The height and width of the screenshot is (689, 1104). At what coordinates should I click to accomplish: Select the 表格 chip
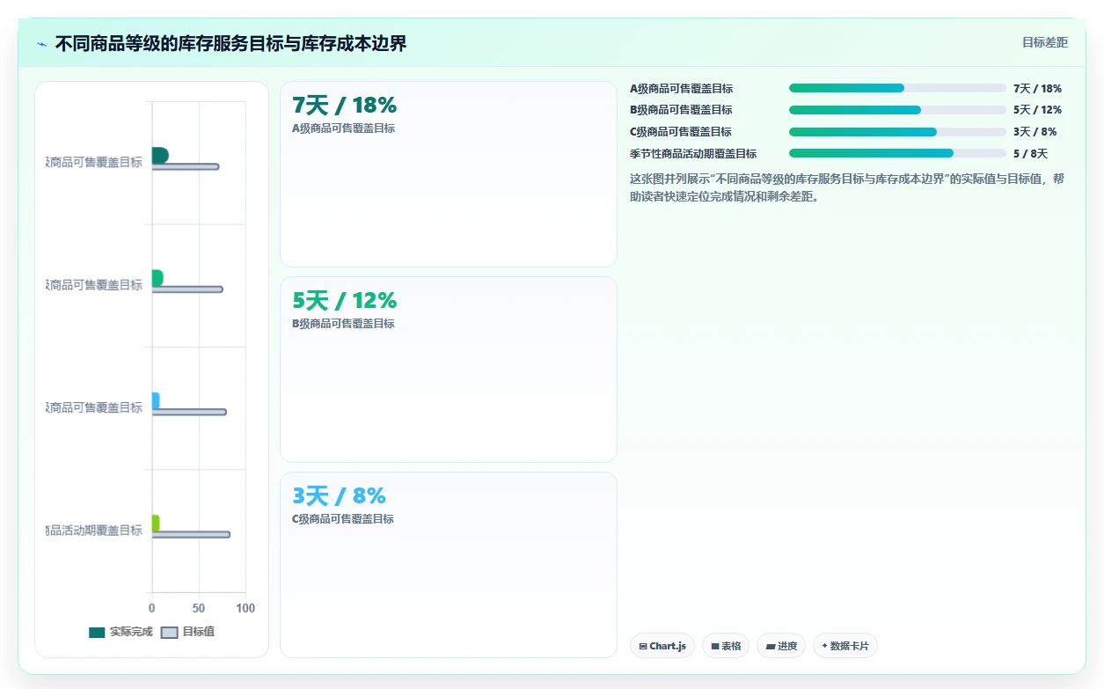(726, 646)
